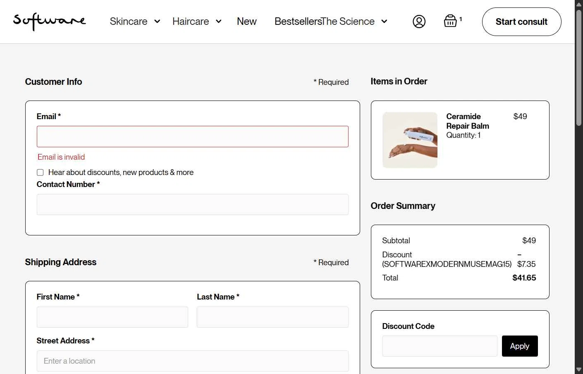Image resolution: width=583 pixels, height=374 pixels.
Task: Tick Hear about discounts checkbox
Action: [x=40, y=173]
